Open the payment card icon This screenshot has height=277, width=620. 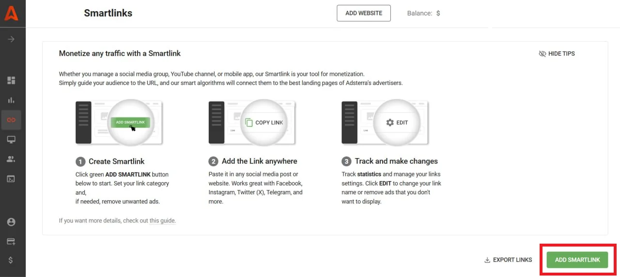(11, 241)
